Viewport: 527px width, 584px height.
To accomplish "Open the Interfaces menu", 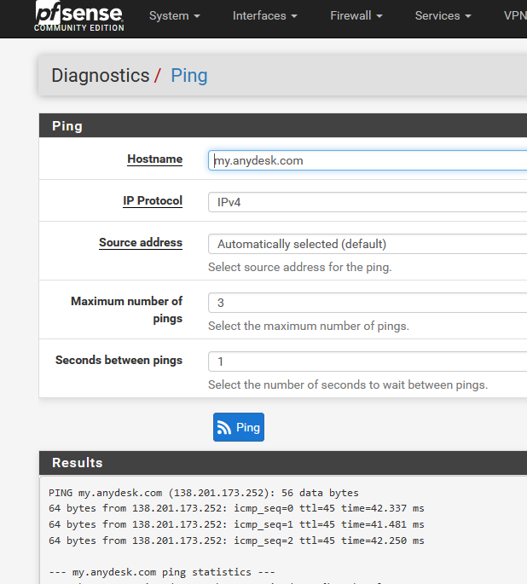I will tap(265, 15).
